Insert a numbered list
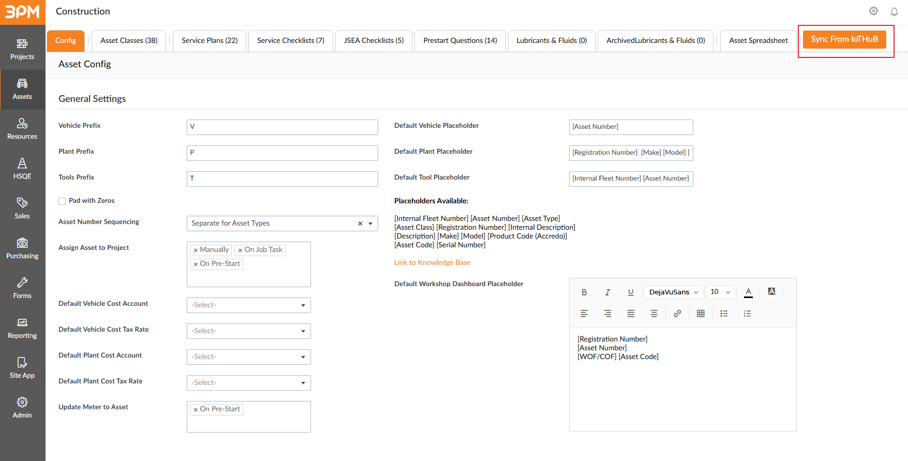Screen dimensions: 908x461 click(x=747, y=314)
